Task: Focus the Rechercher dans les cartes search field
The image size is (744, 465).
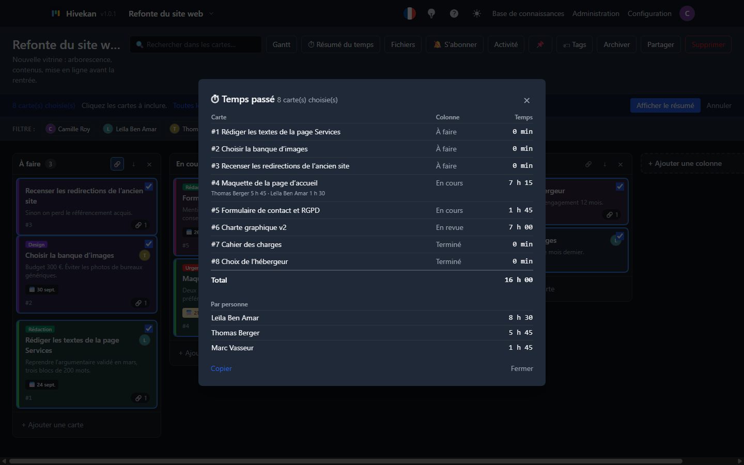Action: click(196, 44)
